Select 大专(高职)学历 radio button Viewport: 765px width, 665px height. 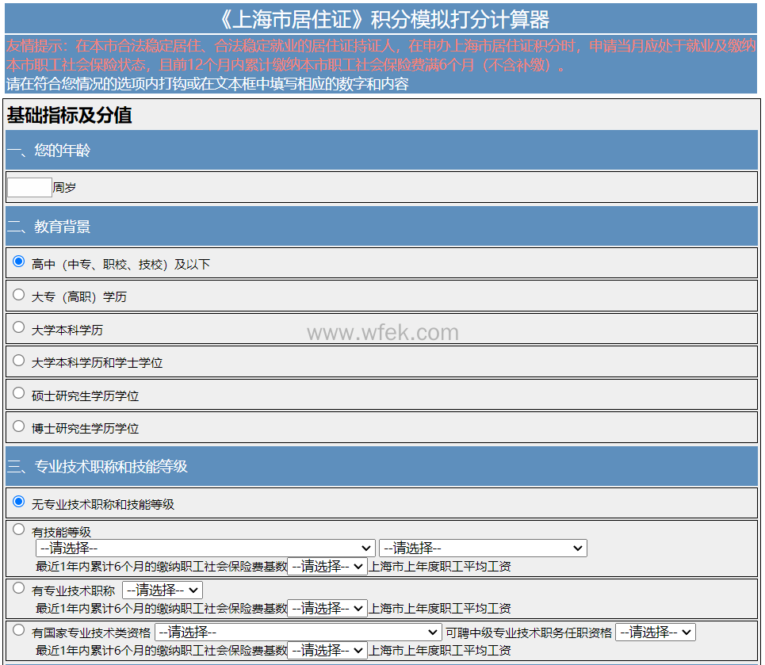click(19, 295)
